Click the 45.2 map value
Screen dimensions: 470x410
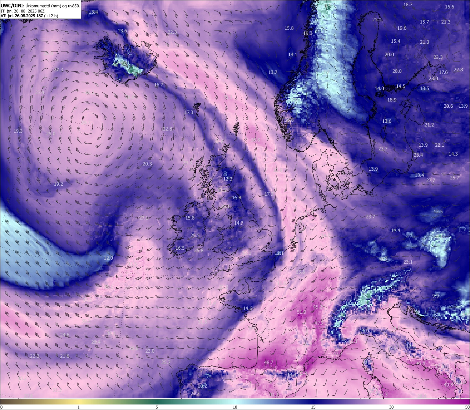click(x=318, y=307)
